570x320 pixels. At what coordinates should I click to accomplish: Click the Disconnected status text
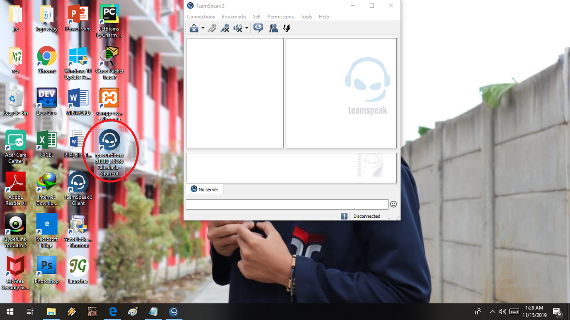pos(367,216)
